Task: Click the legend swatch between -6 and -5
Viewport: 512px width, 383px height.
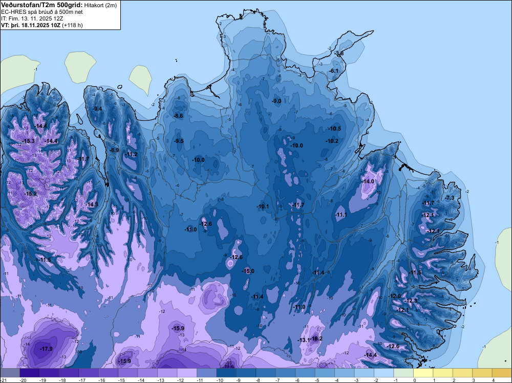Action: pos(305,373)
